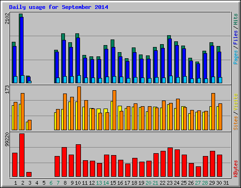Click day label 23 on the x-axis
Image resolution: width=241 pixels, height=188 pixels.
[169, 183]
